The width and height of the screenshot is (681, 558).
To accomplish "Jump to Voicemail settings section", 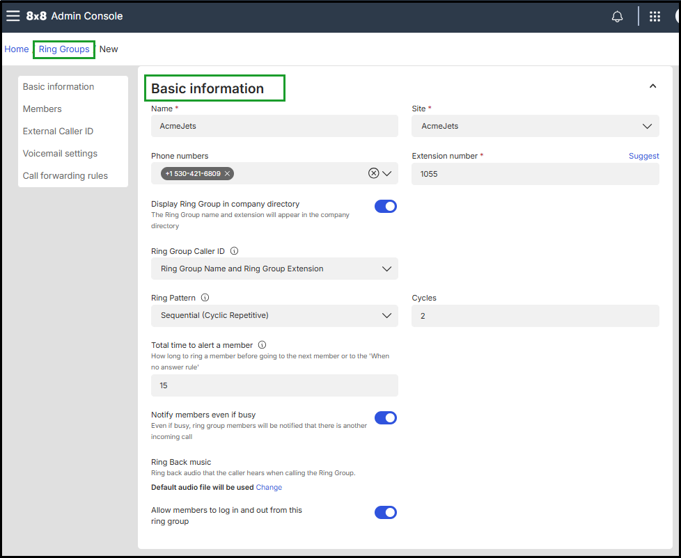I will (x=60, y=154).
